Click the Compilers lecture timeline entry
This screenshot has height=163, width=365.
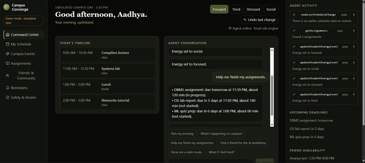click(x=107, y=55)
